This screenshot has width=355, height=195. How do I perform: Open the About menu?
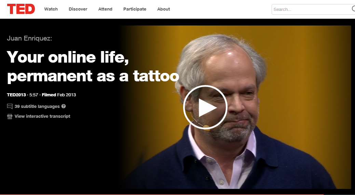coord(163,9)
